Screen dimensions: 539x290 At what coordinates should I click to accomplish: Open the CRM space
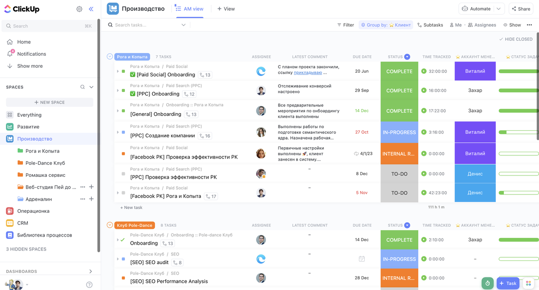pyautogui.click(x=22, y=223)
